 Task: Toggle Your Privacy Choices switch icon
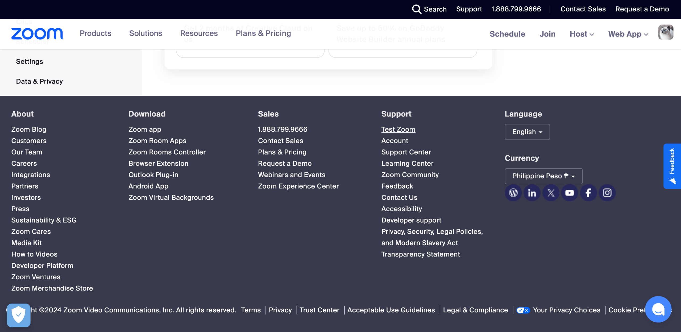[x=523, y=310]
